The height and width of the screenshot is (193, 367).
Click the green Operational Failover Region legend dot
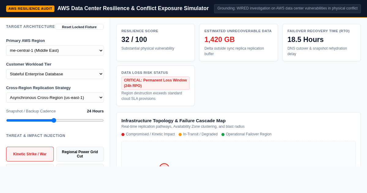[223, 134]
